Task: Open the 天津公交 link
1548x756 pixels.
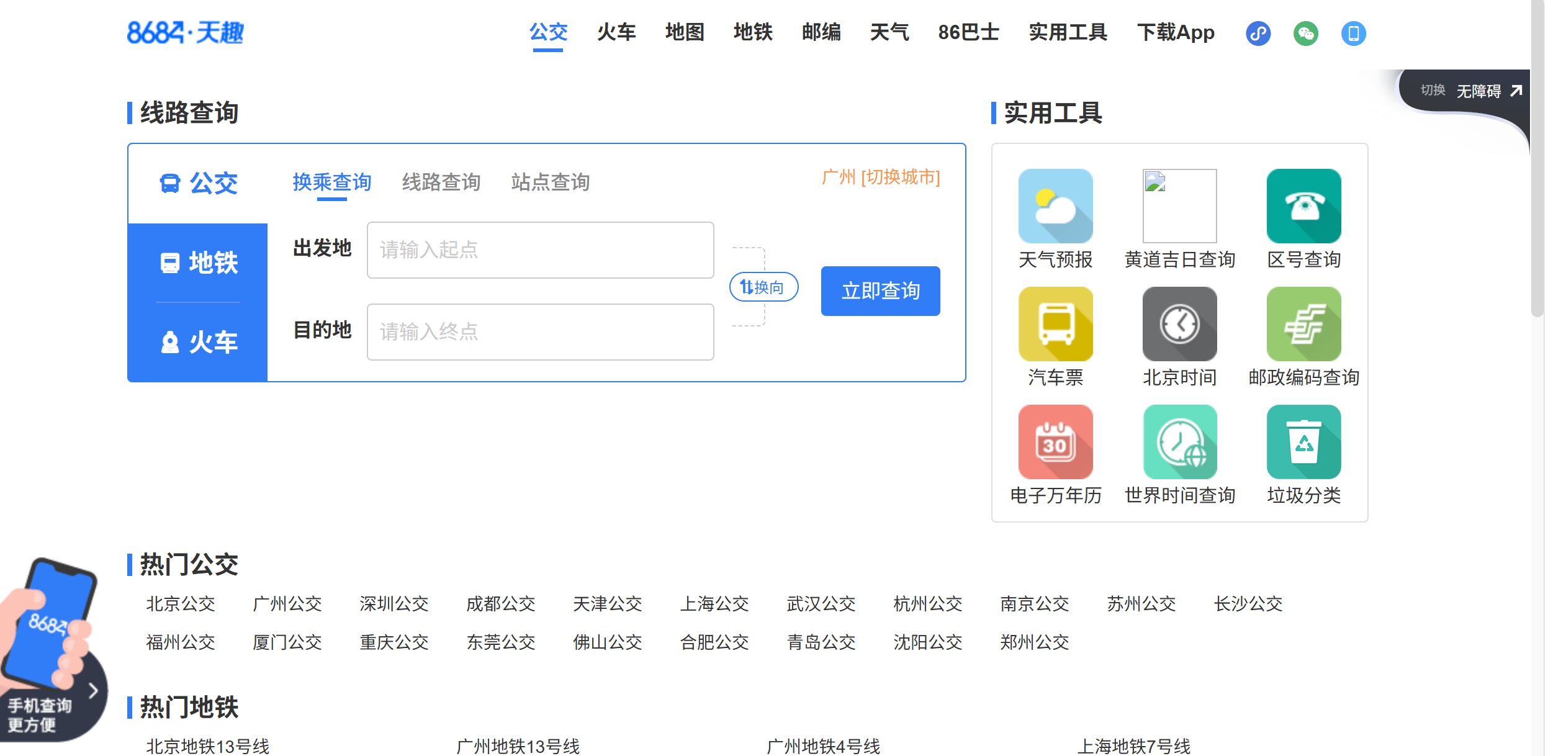Action: [608, 603]
